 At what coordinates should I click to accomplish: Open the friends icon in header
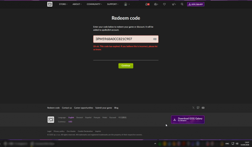(156, 4)
